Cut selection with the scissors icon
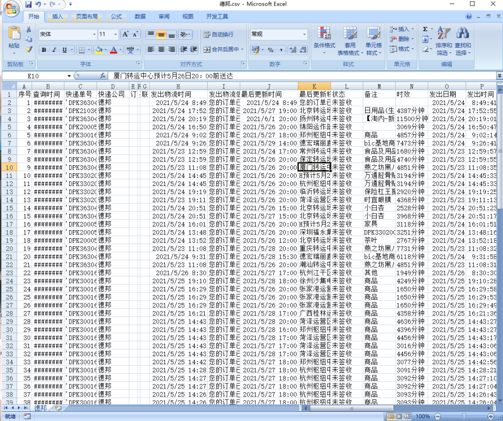 coord(29,30)
